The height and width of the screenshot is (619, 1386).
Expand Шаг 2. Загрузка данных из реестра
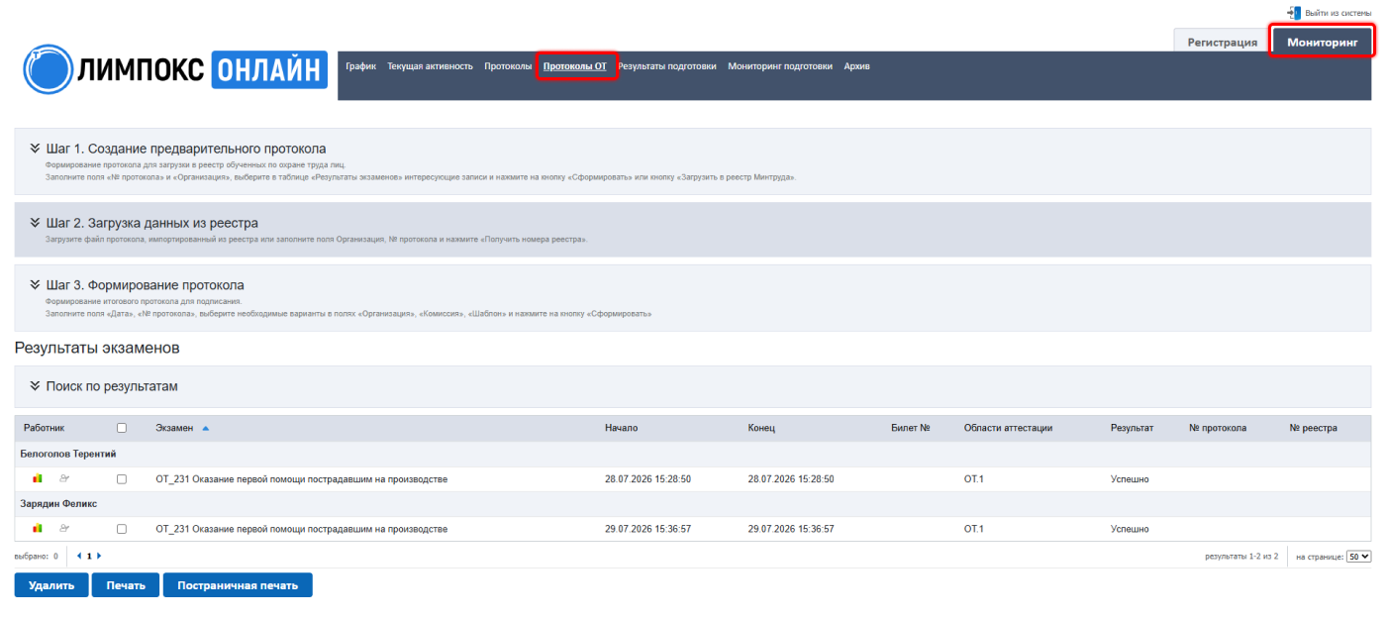[152, 223]
